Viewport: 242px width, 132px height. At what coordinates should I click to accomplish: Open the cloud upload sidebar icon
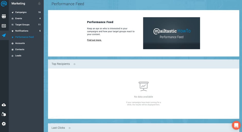(4, 105)
